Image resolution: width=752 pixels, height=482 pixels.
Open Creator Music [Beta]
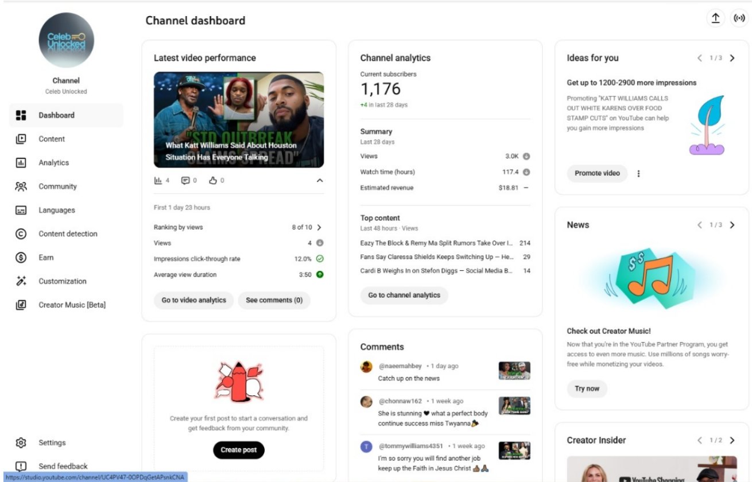pyautogui.click(x=72, y=305)
